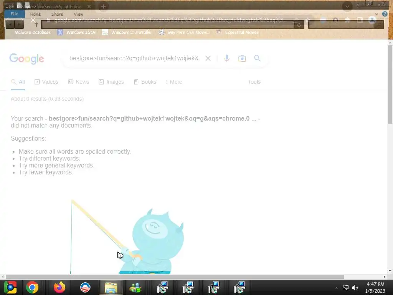Open the clock showing 4:47 PM
The height and width of the screenshot is (295, 393).
tap(375, 287)
